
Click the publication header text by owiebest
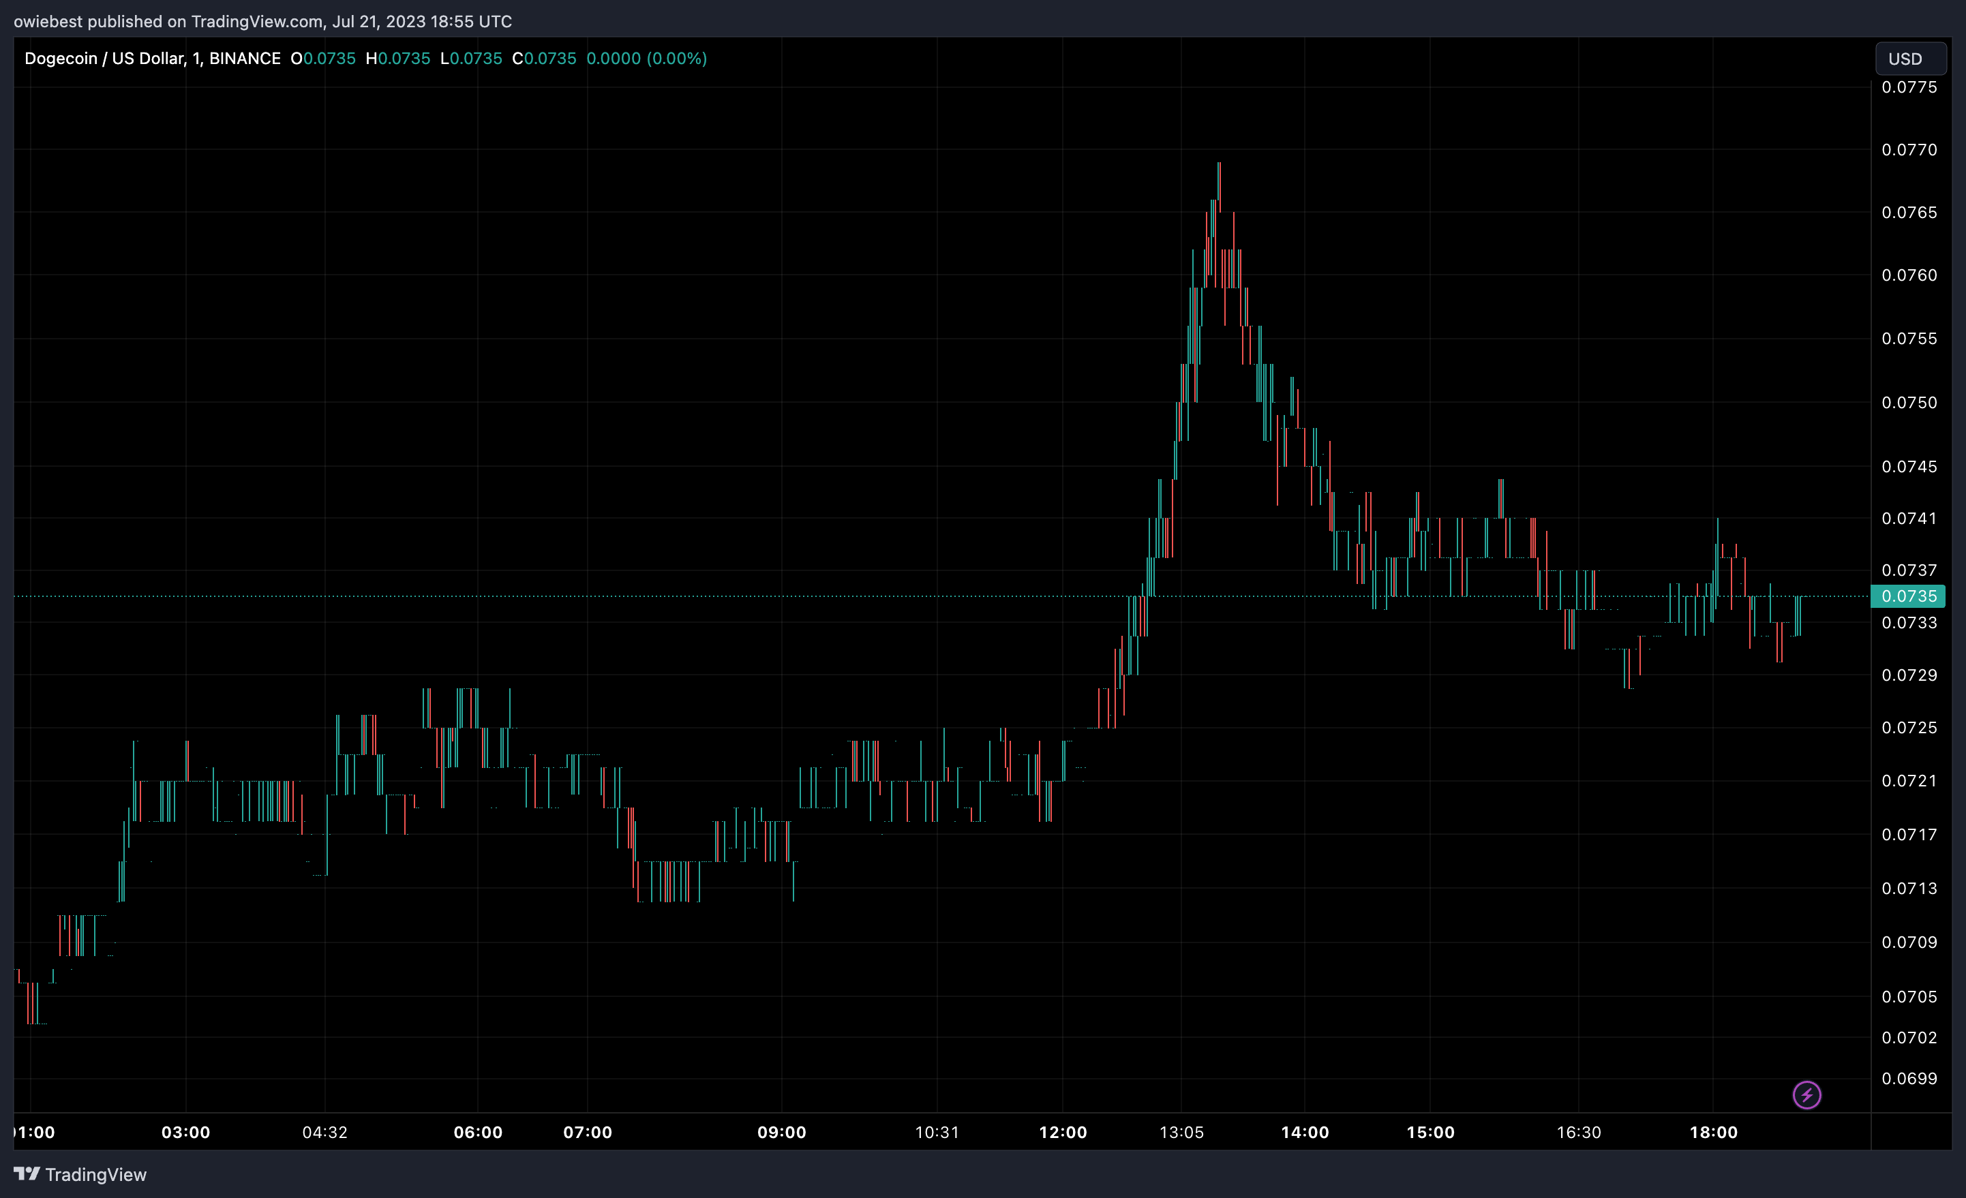click(x=262, y=22)
